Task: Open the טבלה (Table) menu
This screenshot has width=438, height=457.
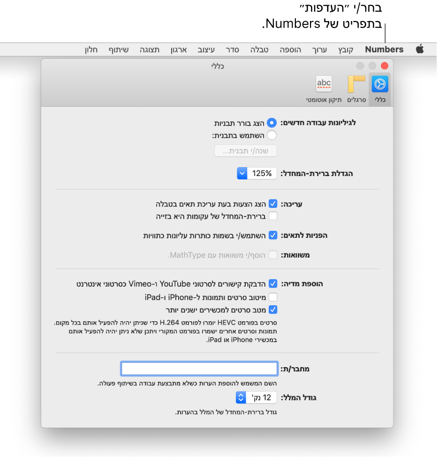Action: point(259,50)
